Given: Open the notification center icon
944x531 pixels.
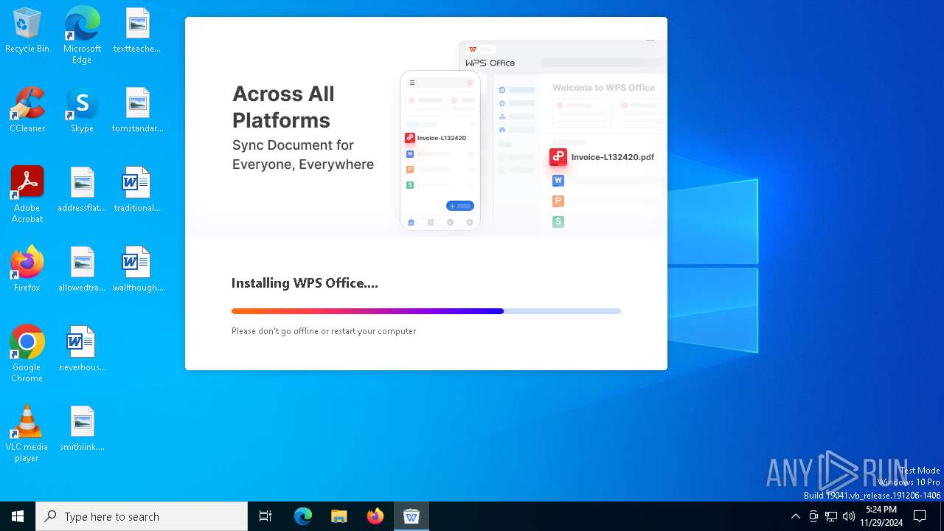Looking at the screenshot, I should click(920, 516).
